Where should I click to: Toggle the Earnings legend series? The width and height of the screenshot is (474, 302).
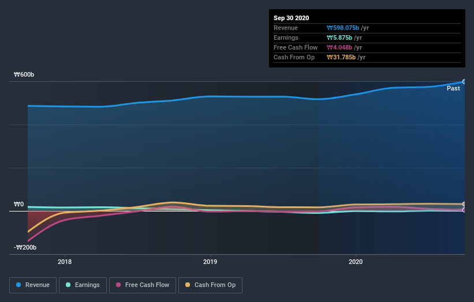tap(83, 285)
